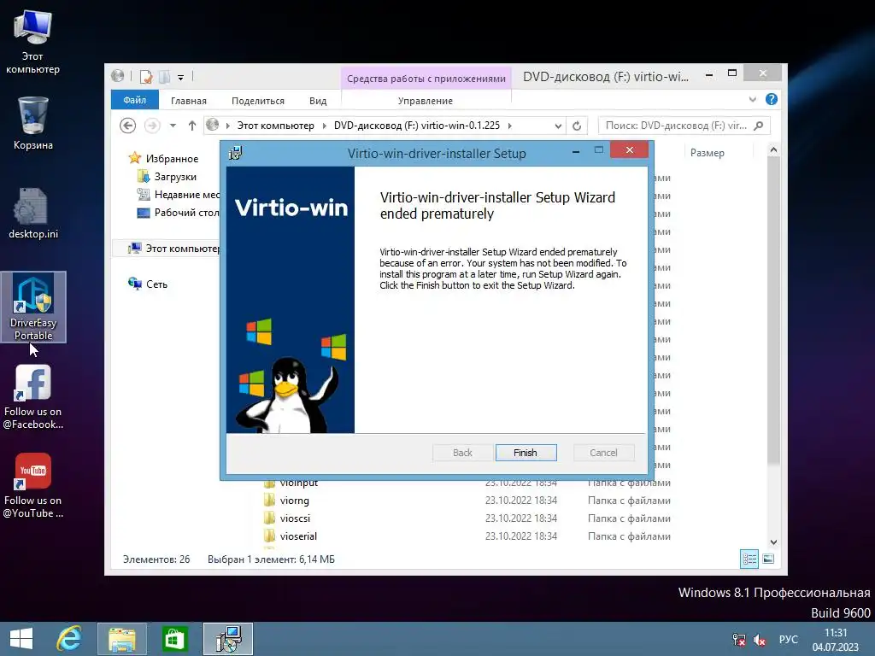
Task: Click the search magnifier icon
Action: 759,126
